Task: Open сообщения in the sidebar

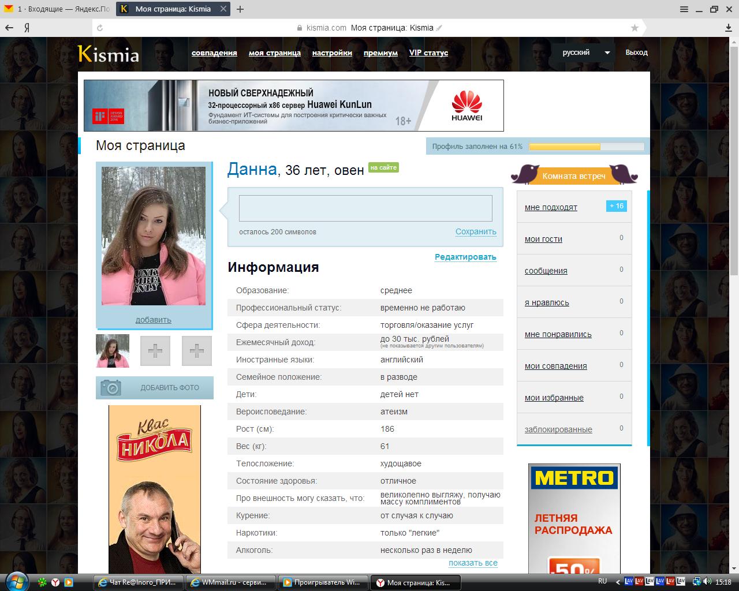Action: pyautogui.click(x=546, y=271)
